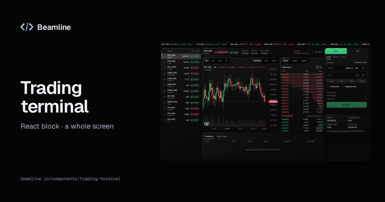Star the NEAR-USD market row
The height and width of the screenshot is (202, 385).
pos(165,103)
